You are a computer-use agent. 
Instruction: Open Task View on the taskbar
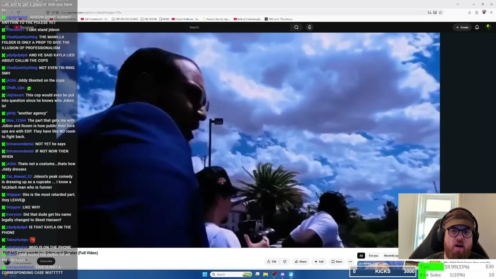pyautogui.click(x=257, y=274)
